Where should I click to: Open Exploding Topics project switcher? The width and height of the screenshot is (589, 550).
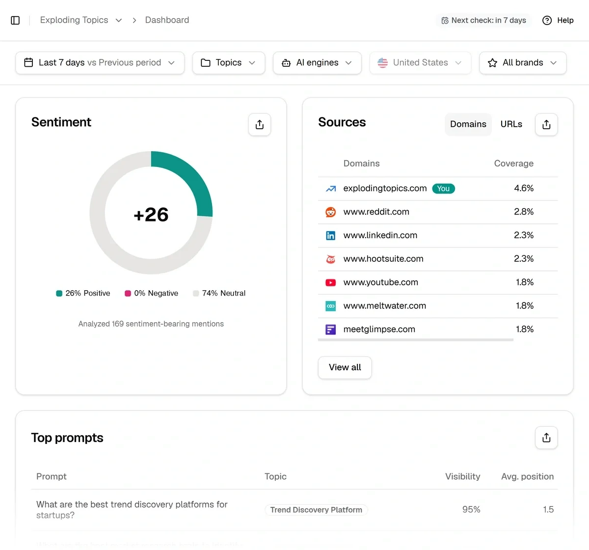(x=81, y=20)
